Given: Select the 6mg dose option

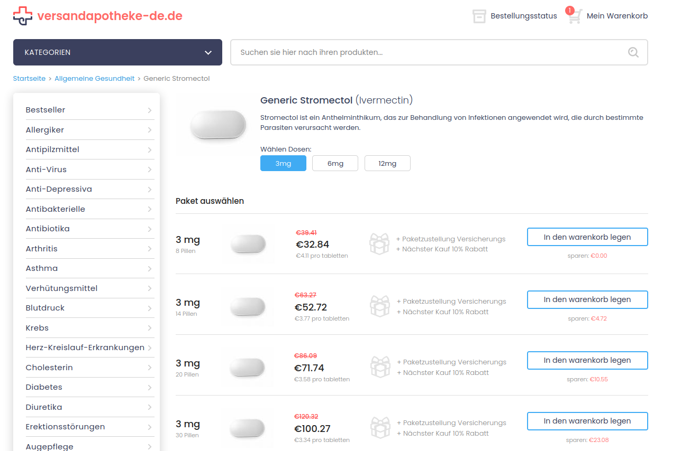Looking at the screenshot, I should tap(335, 164).
